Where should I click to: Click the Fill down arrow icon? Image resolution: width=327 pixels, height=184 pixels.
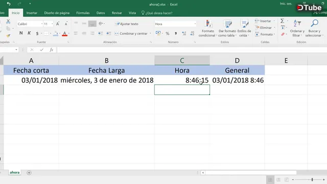283,28
